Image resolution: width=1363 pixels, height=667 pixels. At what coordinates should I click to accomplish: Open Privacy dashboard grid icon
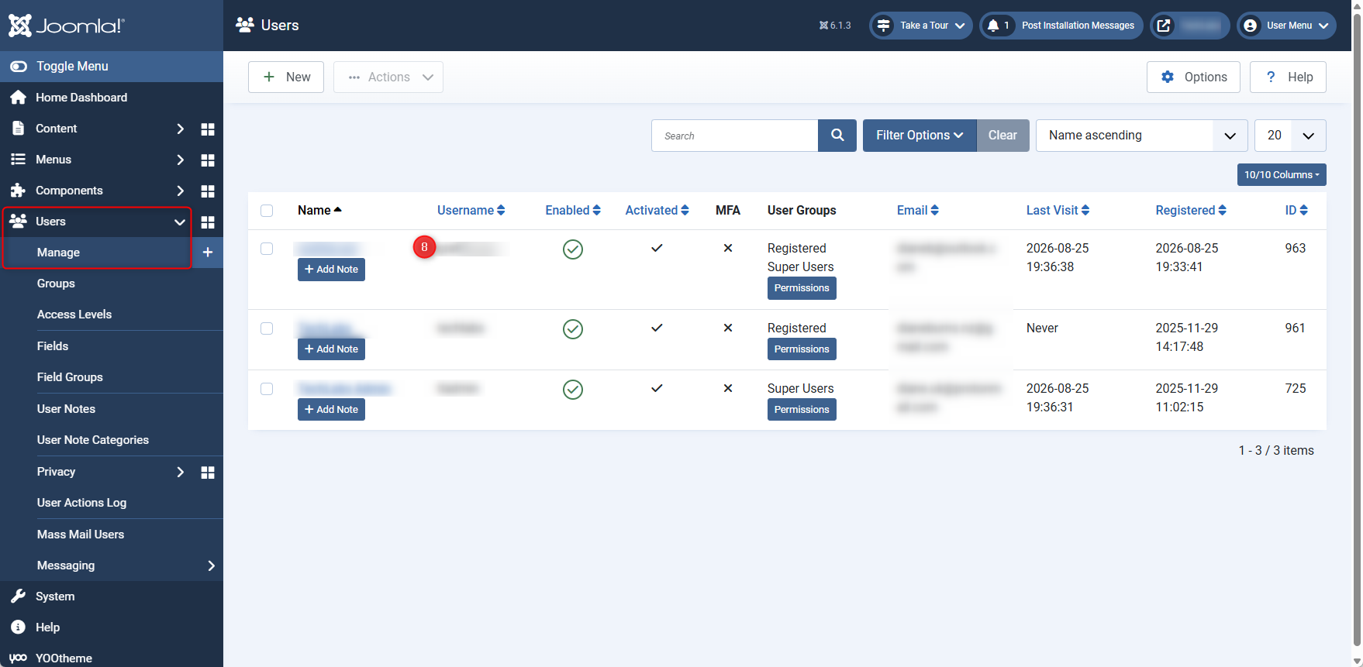pos(208,472)
